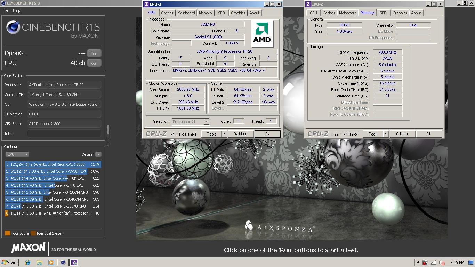Open the Help menu in Cinebench
This screenshot has width=475, height=267.
(x=17, y=10)
